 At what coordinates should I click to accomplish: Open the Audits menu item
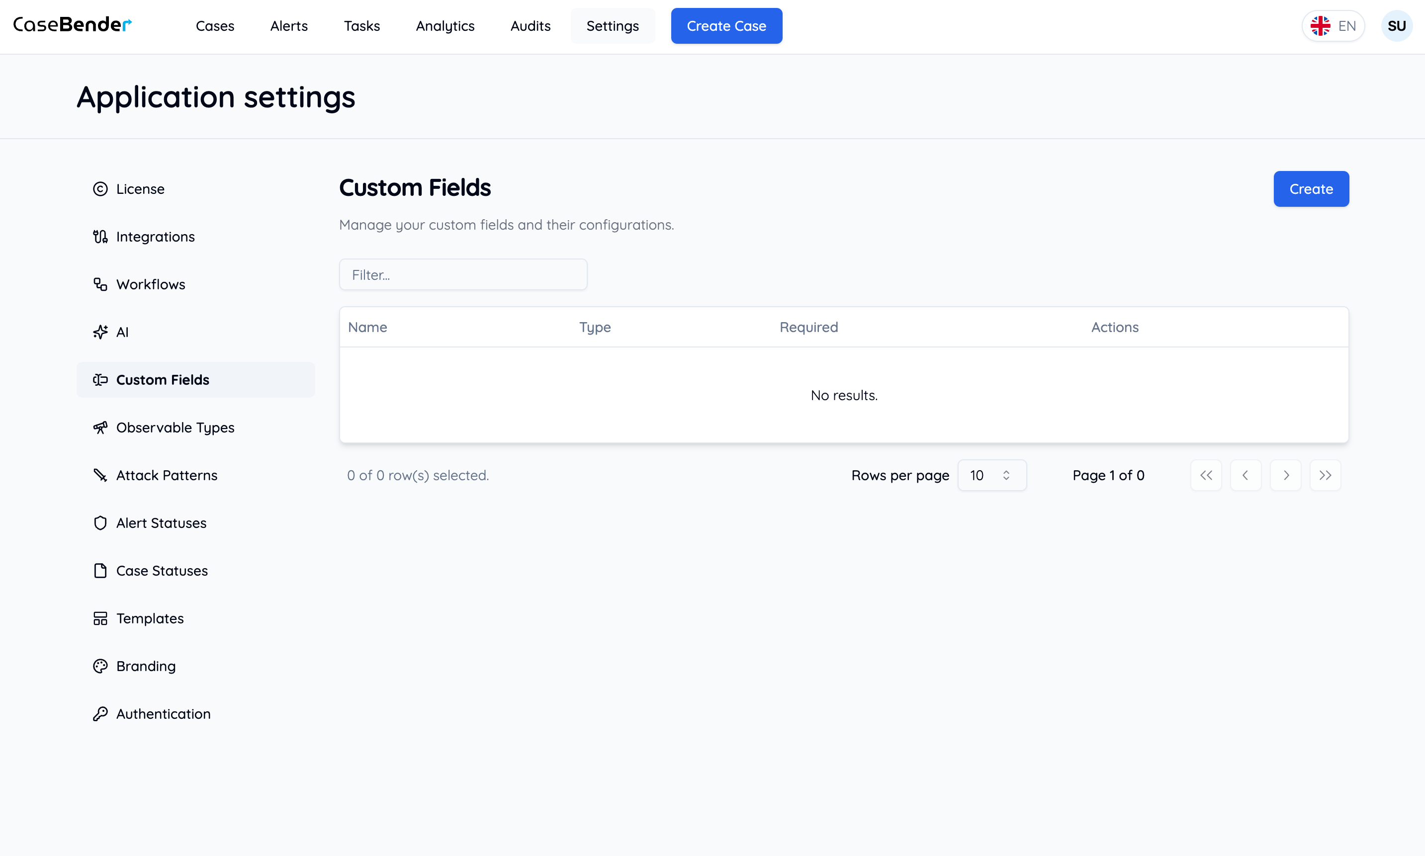(x=530, y=26)
